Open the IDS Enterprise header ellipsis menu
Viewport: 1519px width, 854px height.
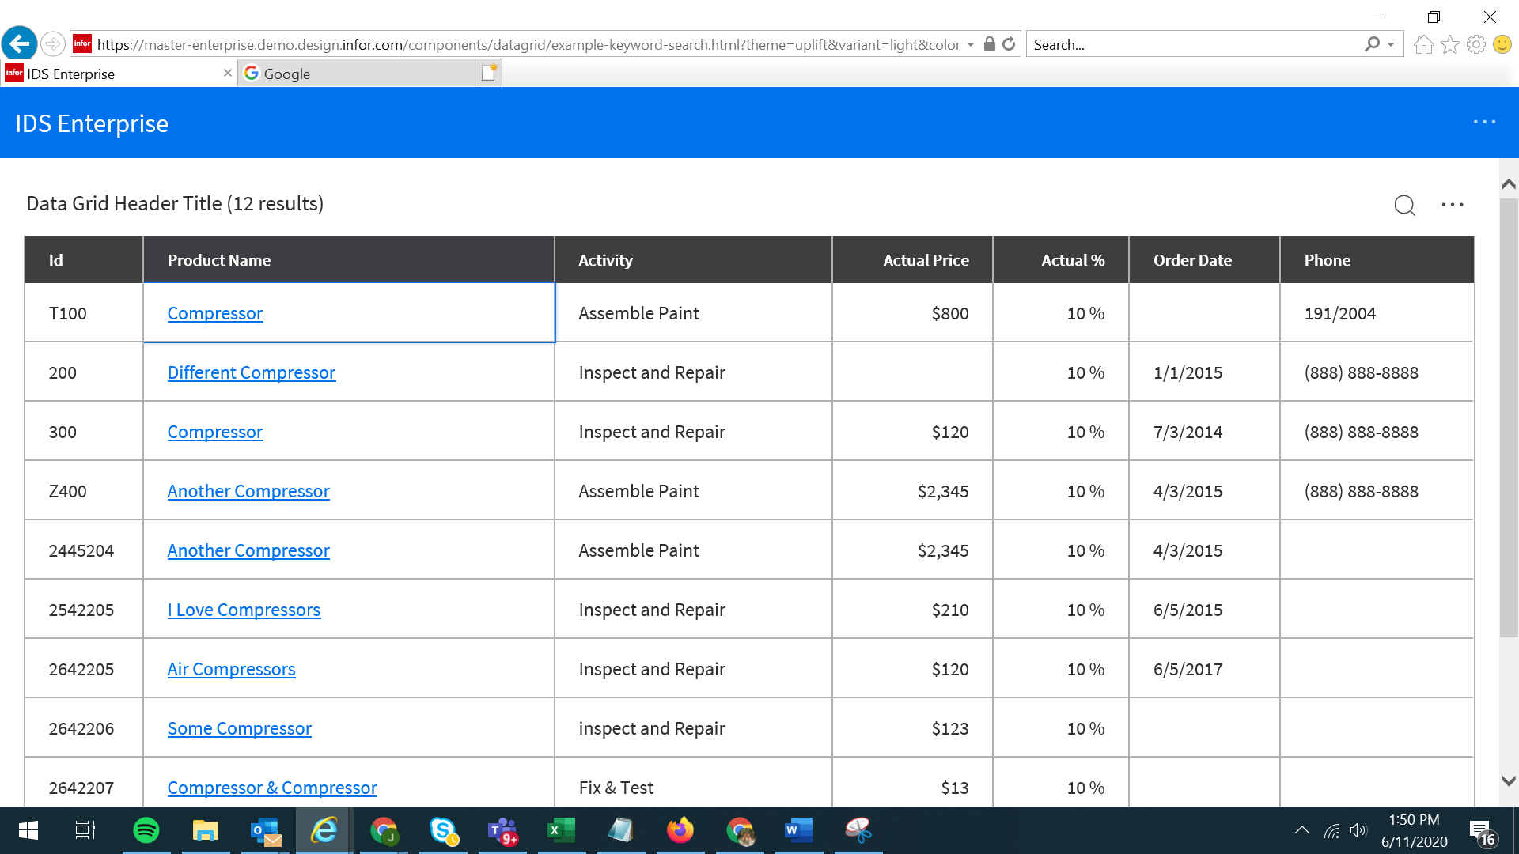coord(1484,122)
